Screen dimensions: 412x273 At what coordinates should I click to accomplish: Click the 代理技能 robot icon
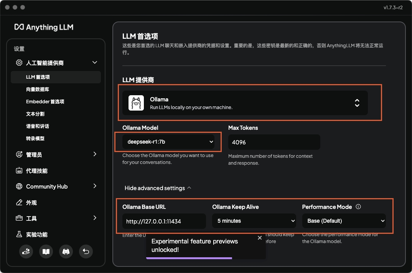tap(19, 170)
